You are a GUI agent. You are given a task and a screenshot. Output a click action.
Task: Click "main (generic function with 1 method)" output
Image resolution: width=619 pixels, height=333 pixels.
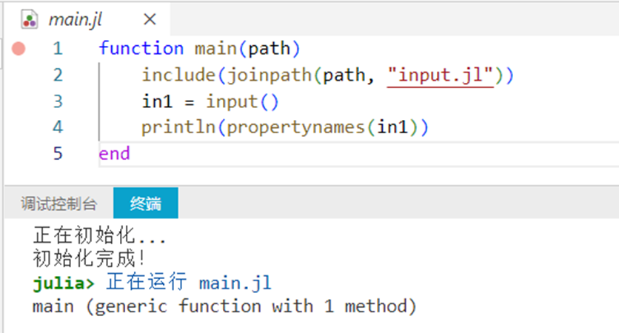[x=224, y=306]
